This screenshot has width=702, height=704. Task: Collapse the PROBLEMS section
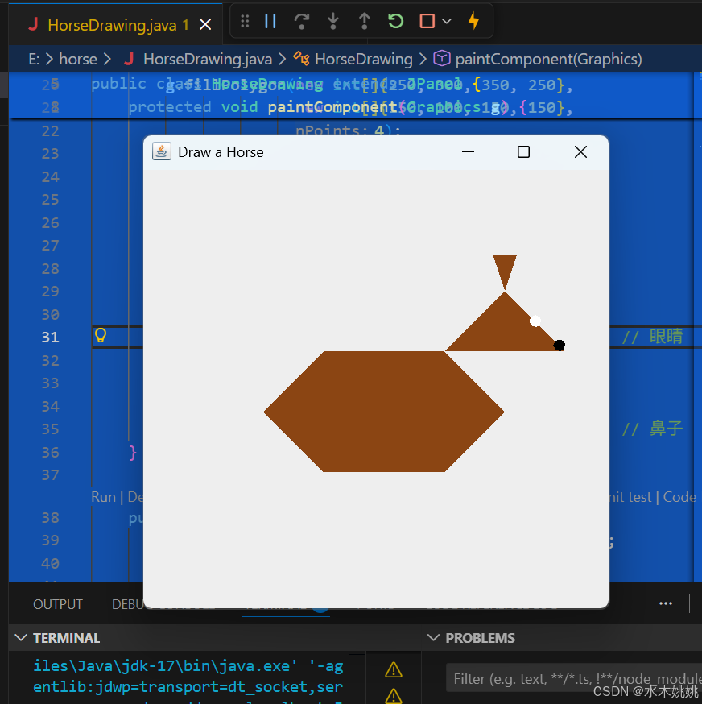click(x=433, y=638)
